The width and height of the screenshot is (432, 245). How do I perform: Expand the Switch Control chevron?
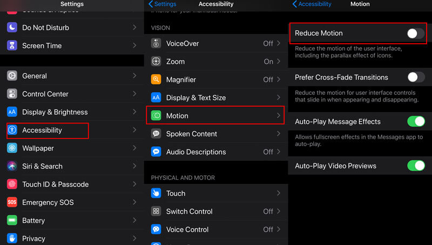(279, 211)
